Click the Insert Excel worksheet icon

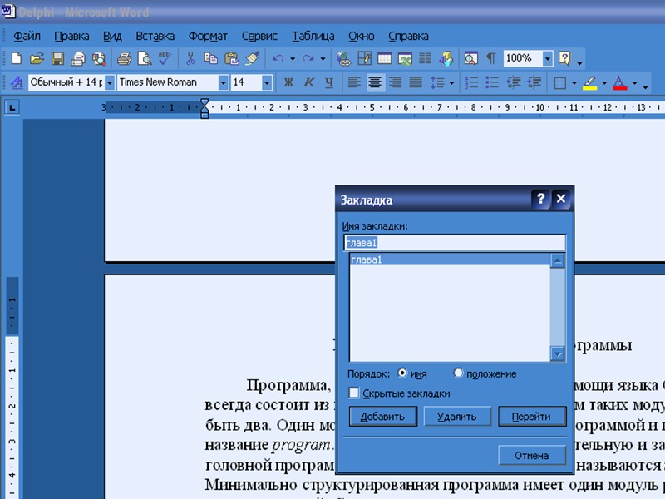[405, 58]
